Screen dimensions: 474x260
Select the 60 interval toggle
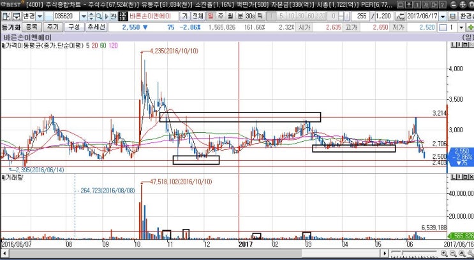(x=311, y=16)
